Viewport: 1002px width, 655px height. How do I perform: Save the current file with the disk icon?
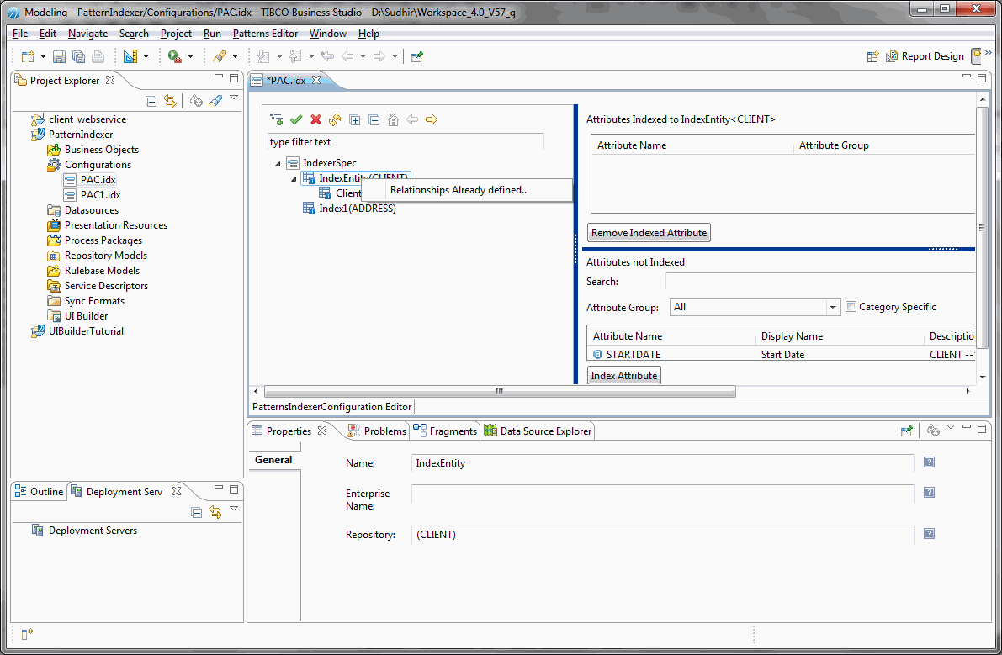coord(59,57)
